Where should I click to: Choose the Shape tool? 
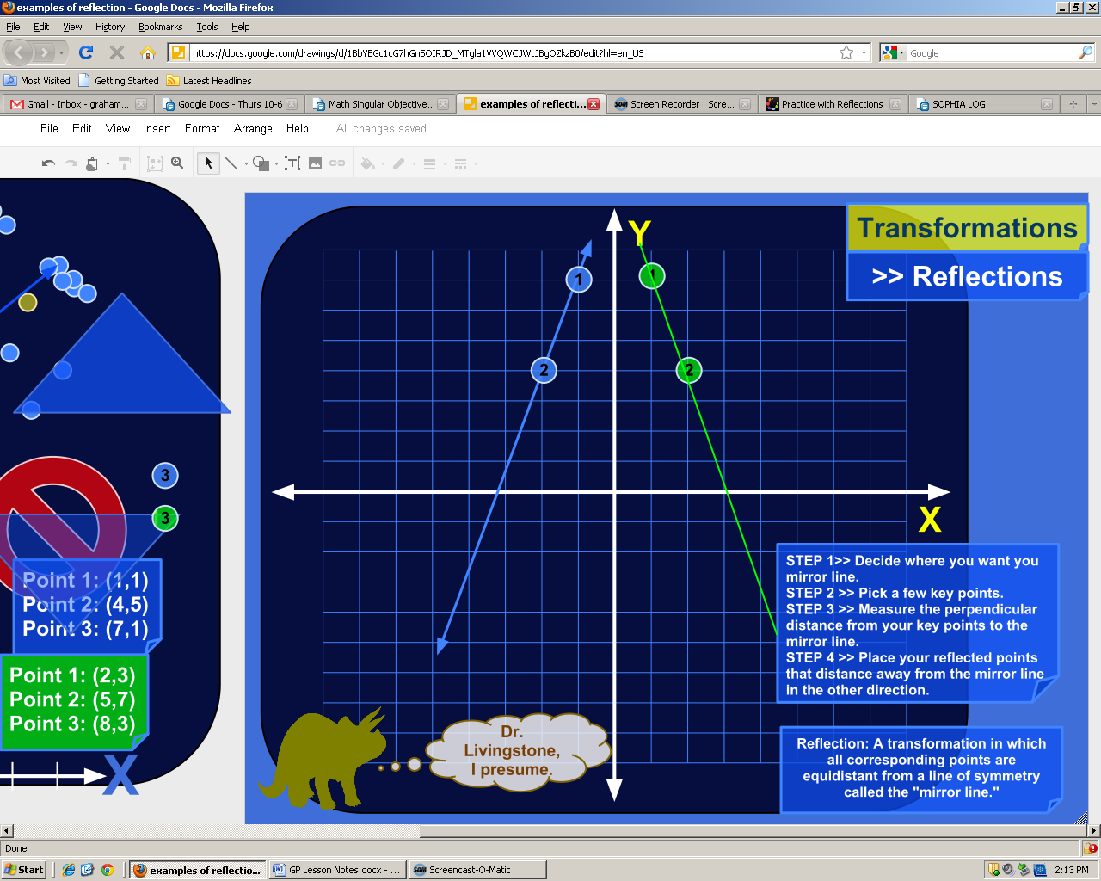[261, 163]
